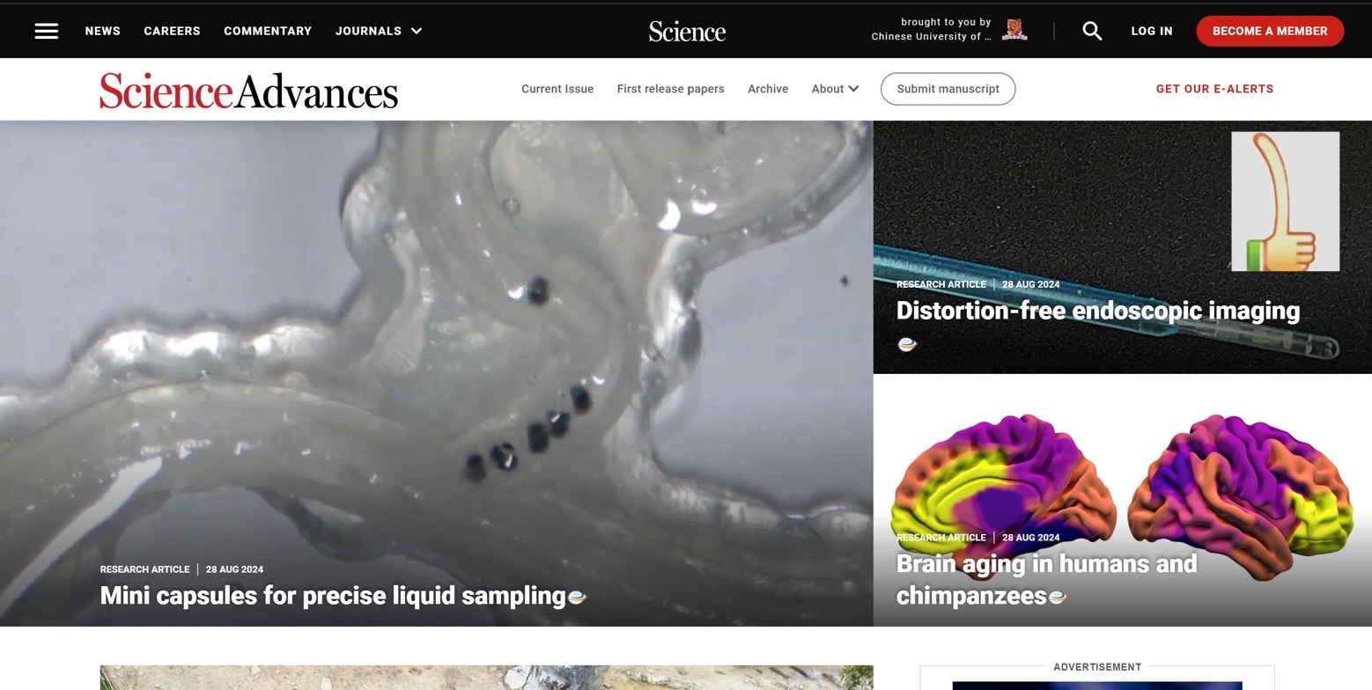Open the hamburger main menu
1372x690 pixels.
47,31
